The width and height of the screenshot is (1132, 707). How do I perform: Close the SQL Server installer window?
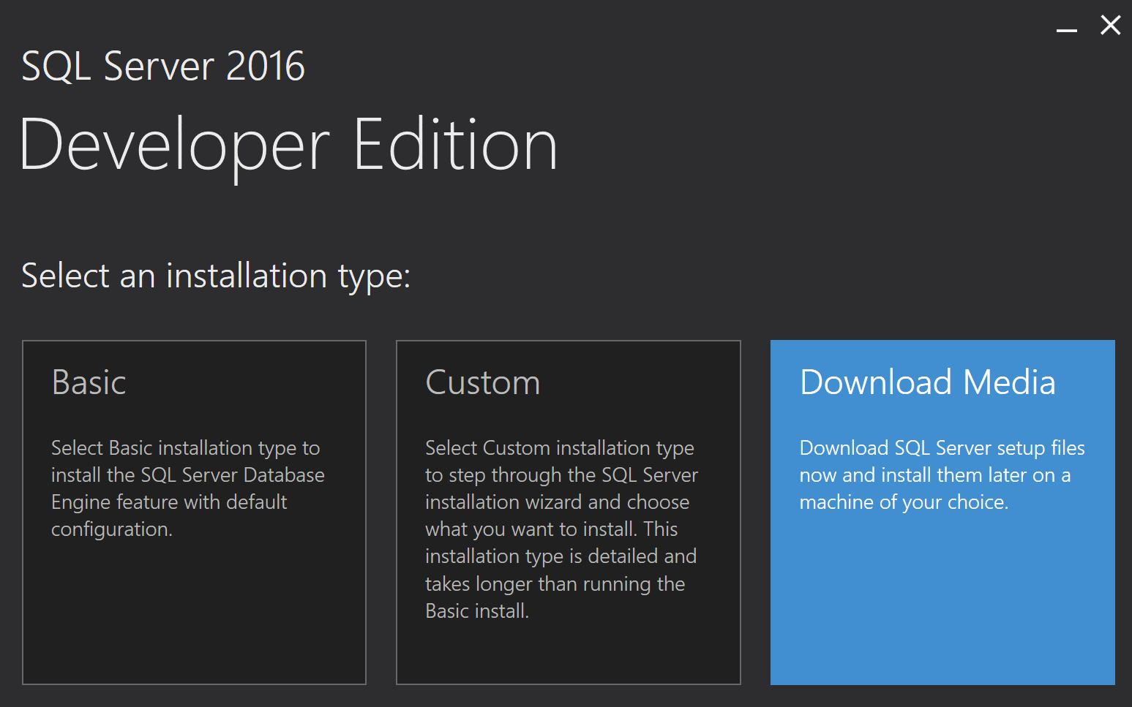(x=1111, y=26)
